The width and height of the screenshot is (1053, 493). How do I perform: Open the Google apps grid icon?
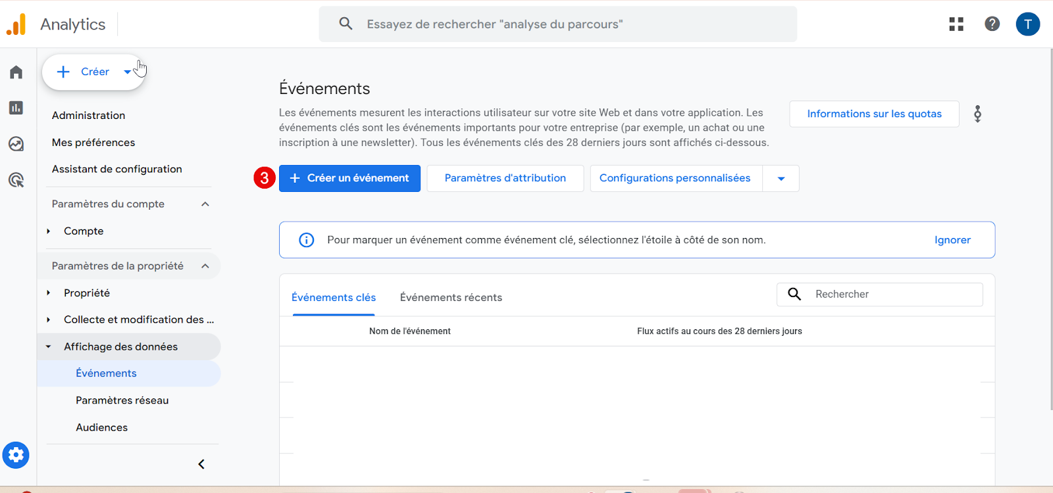(x=956, y=24)
